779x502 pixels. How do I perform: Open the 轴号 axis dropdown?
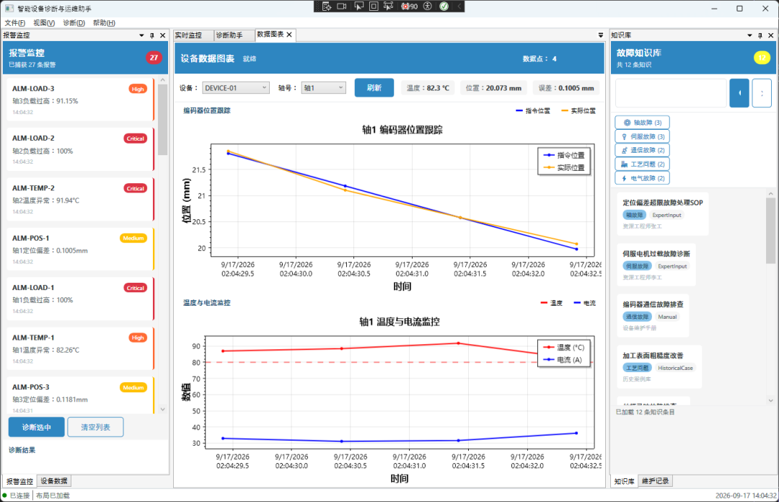point(323,88)
